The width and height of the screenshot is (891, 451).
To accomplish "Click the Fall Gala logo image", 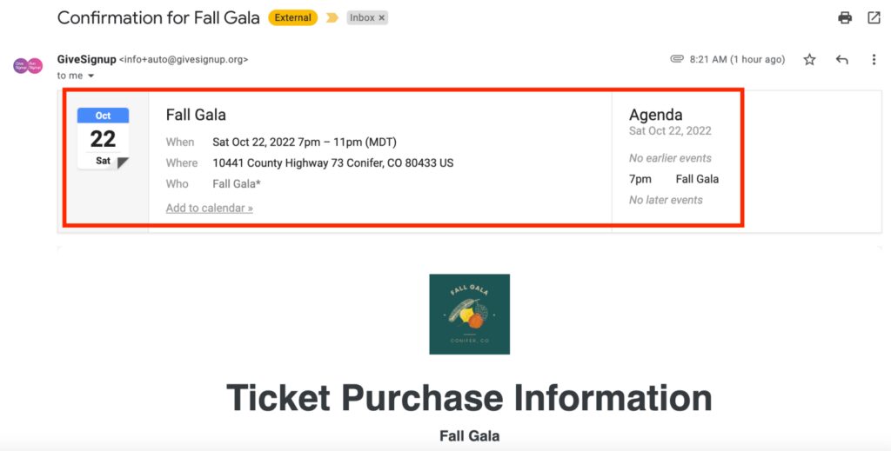I will click(469, 315).
